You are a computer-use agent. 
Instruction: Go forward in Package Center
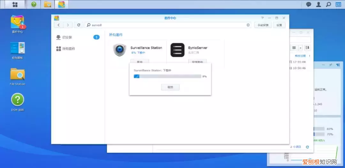(68, 25)
